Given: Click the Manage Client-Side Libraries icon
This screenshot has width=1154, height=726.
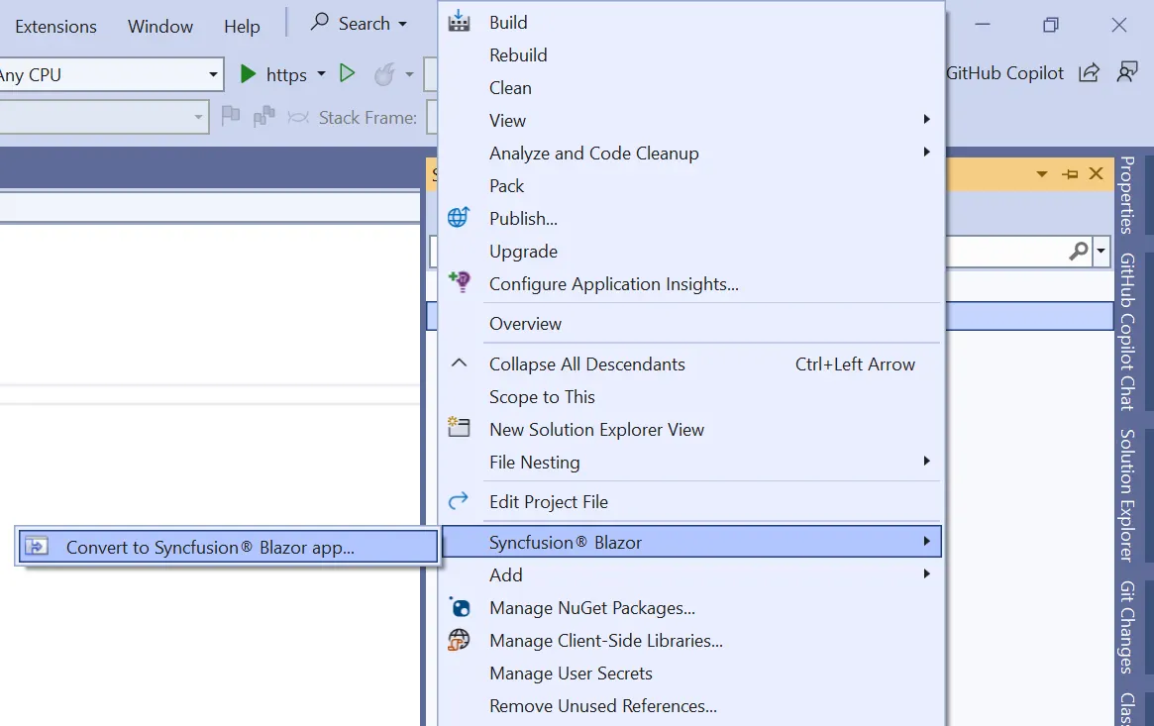Looking at the screenshot, I should [x=458, y=640].
